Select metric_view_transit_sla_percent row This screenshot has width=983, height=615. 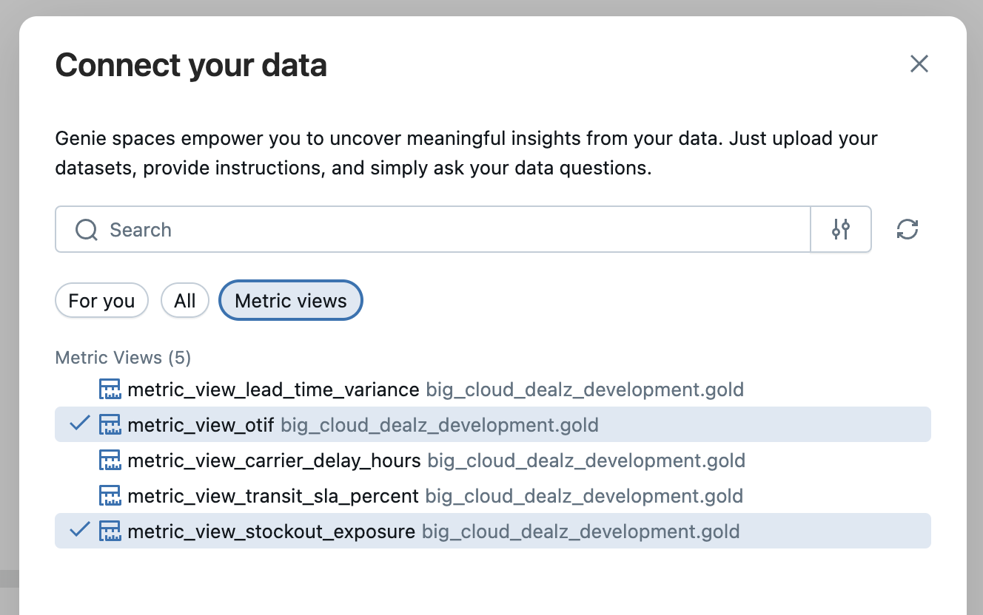point(273,496)
